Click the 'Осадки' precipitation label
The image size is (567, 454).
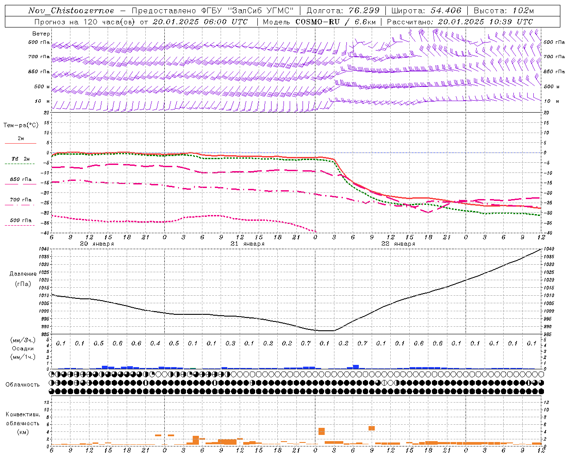(x=23, y=348)
